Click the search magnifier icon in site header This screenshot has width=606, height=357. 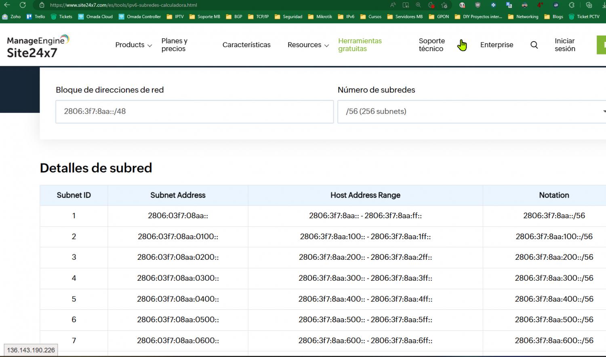(534, 45)
